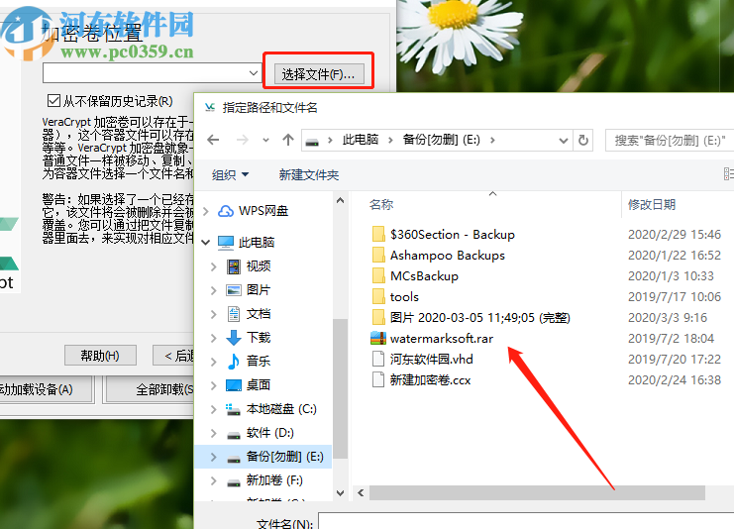Go up one folder level arrow
The image size is (734, 529).
tap(288, 140)
